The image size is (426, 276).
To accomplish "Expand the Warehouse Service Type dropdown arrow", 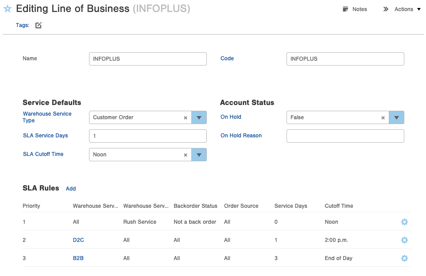I will [x=199, y=117].
